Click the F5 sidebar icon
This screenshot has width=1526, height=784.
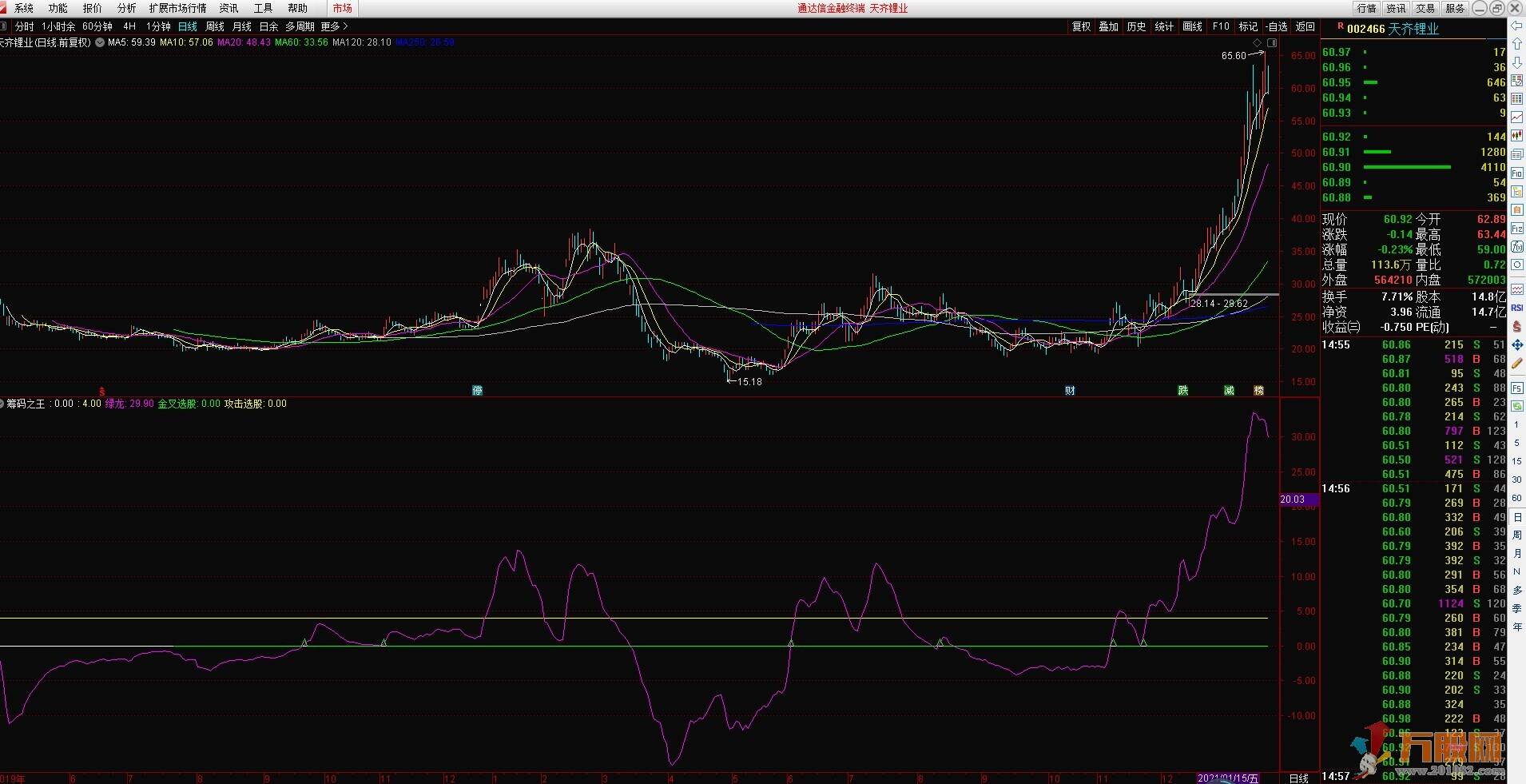tap(1516, 388)
